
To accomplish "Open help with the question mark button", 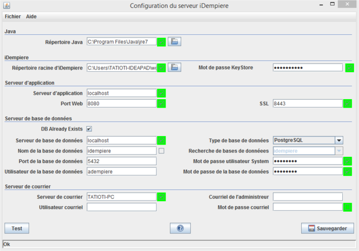I will tap(180, 228).
